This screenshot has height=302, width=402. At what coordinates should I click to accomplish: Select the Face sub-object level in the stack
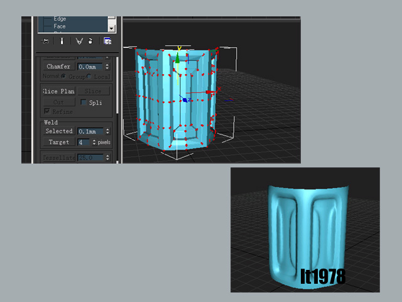60,26
